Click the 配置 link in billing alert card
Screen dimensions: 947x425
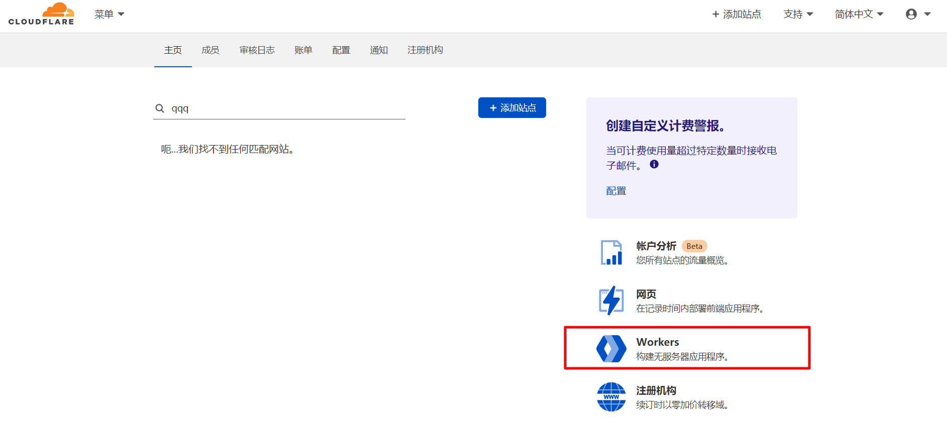point(616,191)
